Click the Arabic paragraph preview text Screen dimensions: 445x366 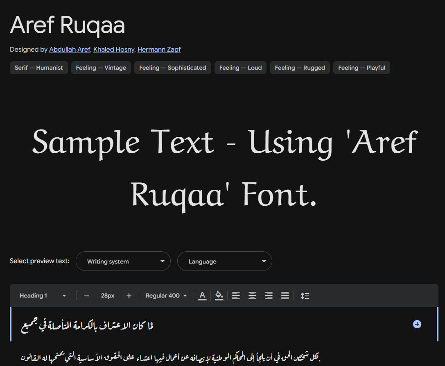171,357
